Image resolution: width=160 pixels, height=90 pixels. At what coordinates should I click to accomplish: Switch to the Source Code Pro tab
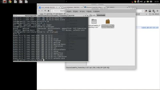(x=95, y=7)
